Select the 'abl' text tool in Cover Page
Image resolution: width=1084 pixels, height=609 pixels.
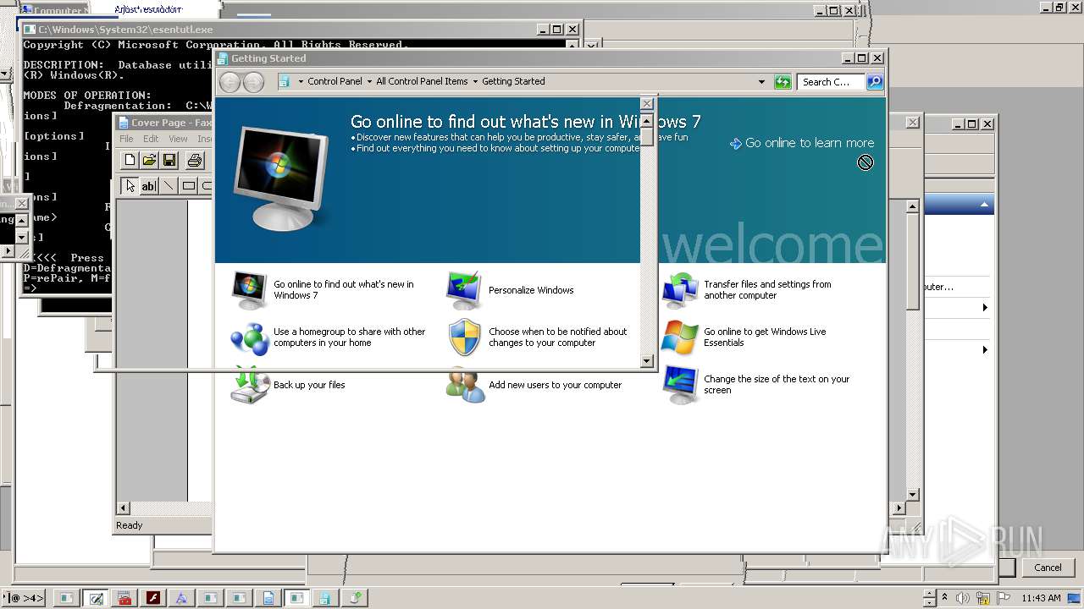coord(149,186)
